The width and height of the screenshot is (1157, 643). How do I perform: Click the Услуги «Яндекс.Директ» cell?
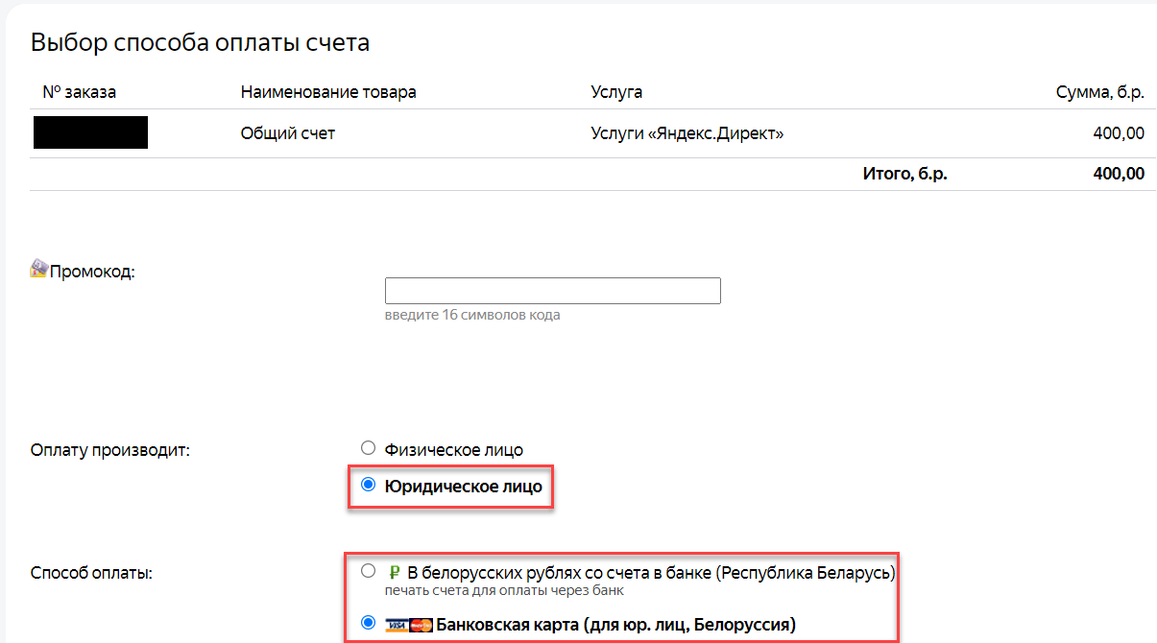click(x=687, y=133)
